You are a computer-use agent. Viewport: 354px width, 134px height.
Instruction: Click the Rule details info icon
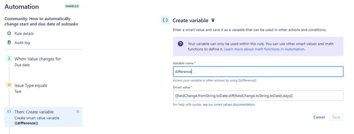tap(9, 33)
